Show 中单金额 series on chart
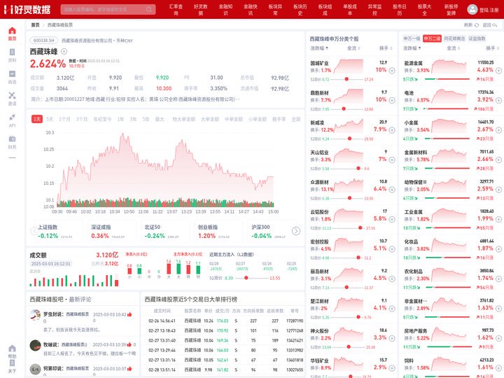Screen dimensions: 504x378 234,119
